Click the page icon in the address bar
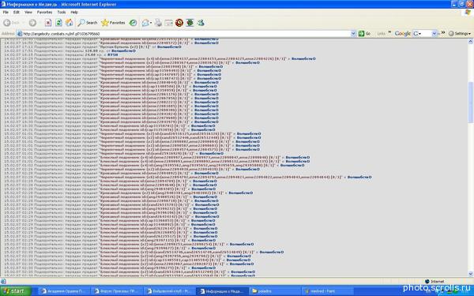This screenshot has height=296, width=474. [20, 34]
